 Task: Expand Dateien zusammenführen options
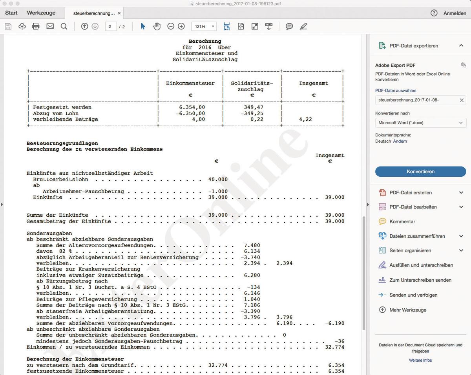(461, 236)
